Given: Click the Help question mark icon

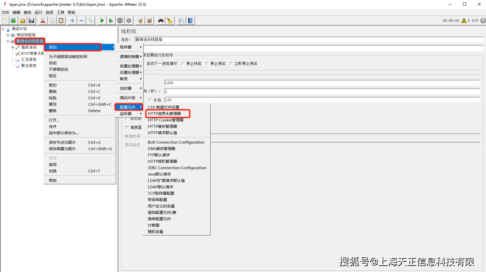Looking at the screenshot, I should coord(190,20).
